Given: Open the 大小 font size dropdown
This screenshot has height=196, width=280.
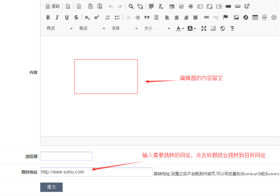Looking at the screenshot, I should pyautogui.click(x=157, y=28).
